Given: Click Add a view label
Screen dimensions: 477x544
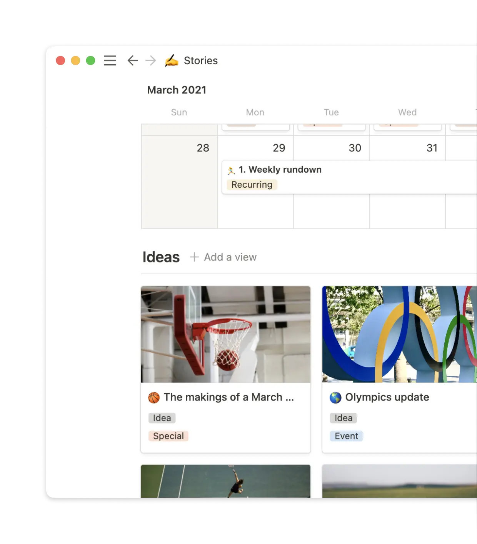Looking at the screenshot, I should click(230, 257).
